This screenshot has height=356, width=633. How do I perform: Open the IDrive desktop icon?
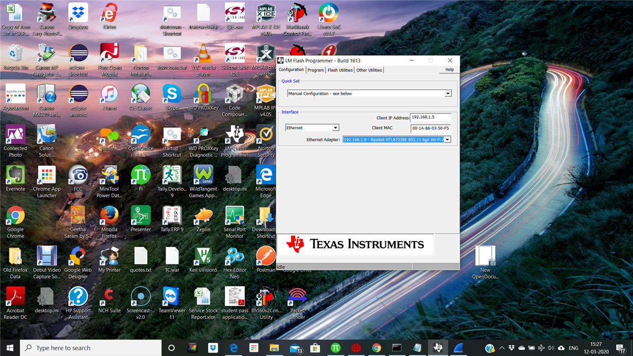(109, 16)
